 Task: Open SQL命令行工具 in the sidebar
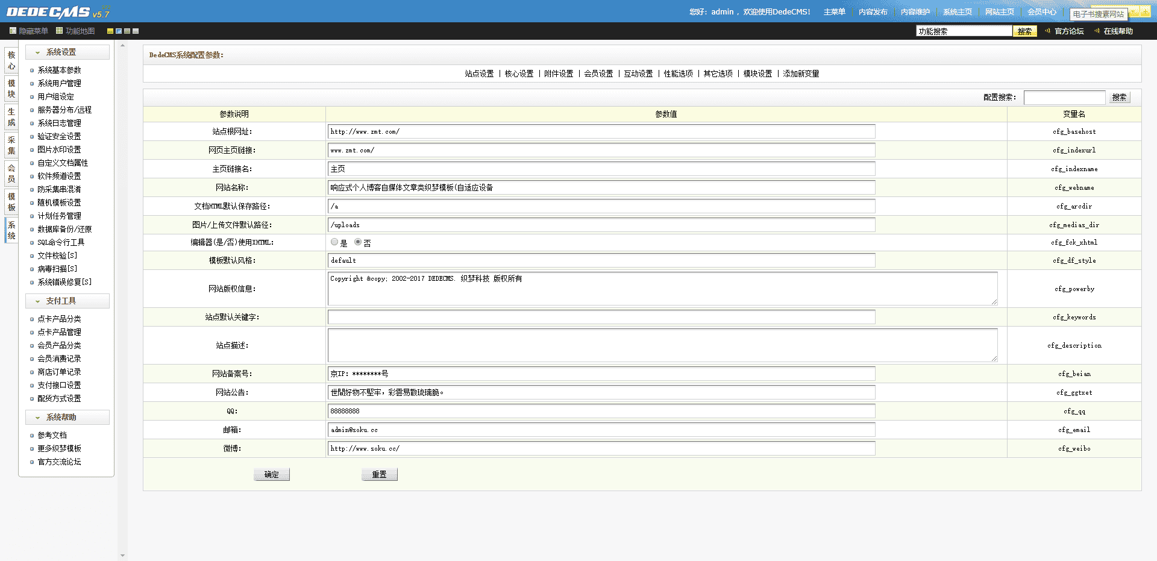tap(61, 242)
